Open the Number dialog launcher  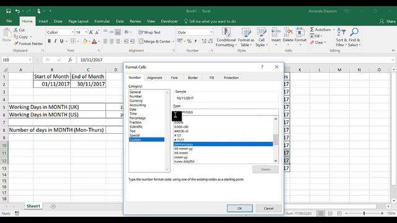(212, 51)
